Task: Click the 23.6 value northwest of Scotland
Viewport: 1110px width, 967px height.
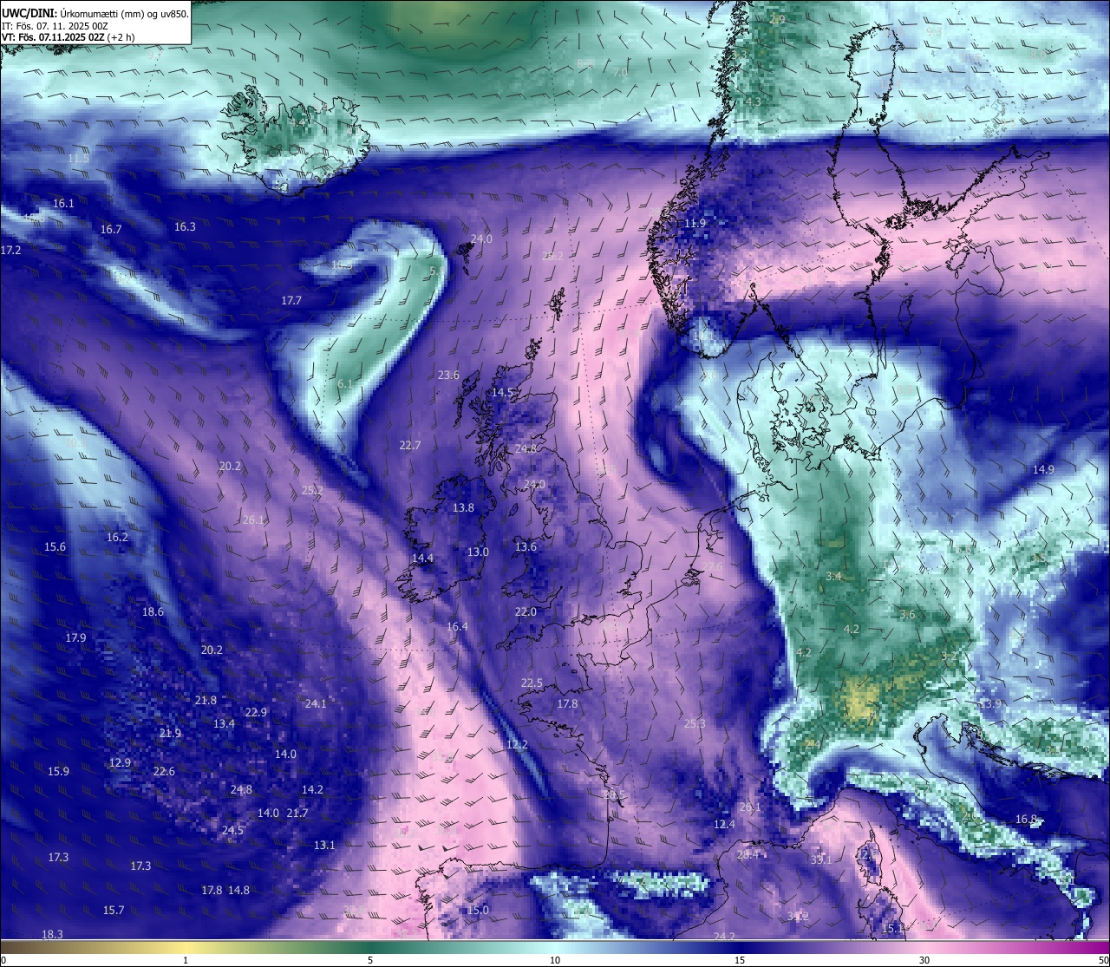Action: tap(448, 376)
